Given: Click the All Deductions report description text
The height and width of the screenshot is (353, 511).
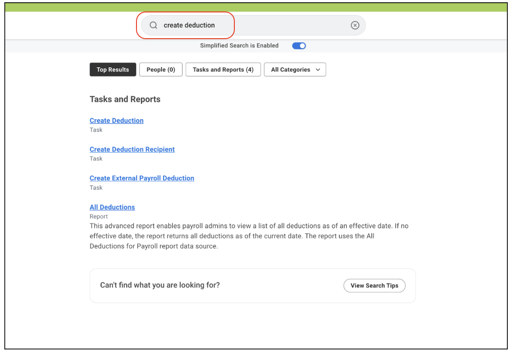Looking at the screenshot, I should [249, 236].
